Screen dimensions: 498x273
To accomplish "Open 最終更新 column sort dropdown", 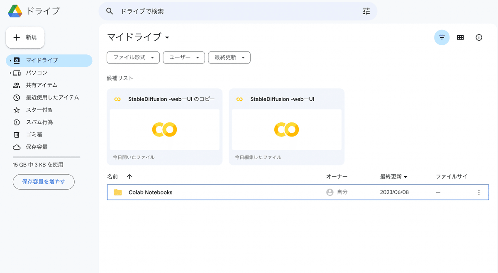I will [394, 176].
